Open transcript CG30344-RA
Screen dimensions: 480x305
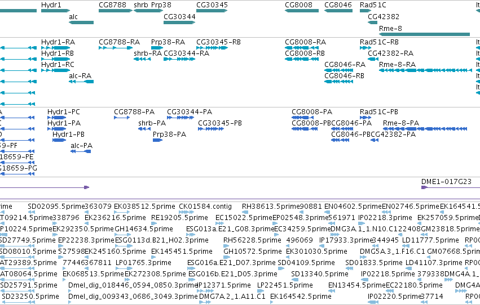click(x=187, y=53)
